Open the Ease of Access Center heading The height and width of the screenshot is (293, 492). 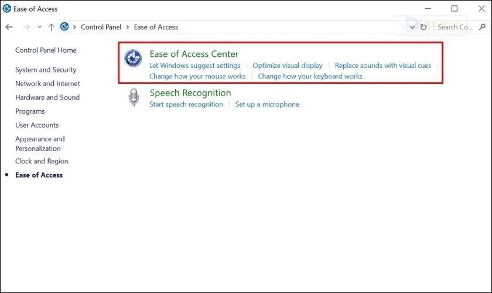click(x=194, y=54)
